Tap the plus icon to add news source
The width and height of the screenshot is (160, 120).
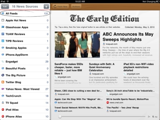pos(46,6)
